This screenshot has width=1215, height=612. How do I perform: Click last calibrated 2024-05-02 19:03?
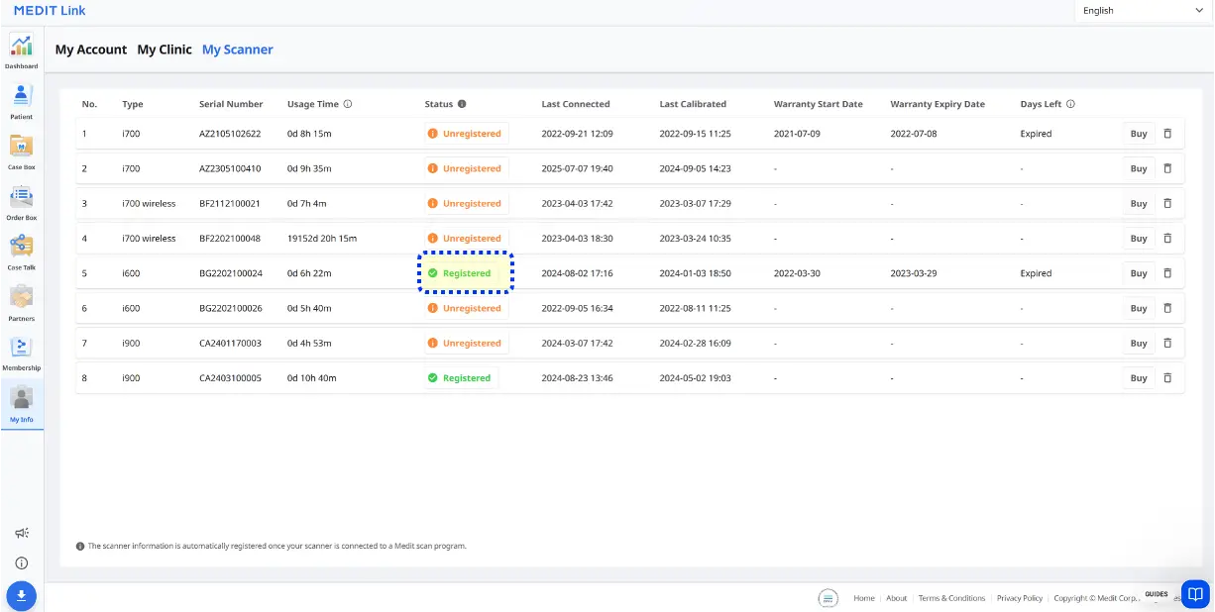[696, 378]
